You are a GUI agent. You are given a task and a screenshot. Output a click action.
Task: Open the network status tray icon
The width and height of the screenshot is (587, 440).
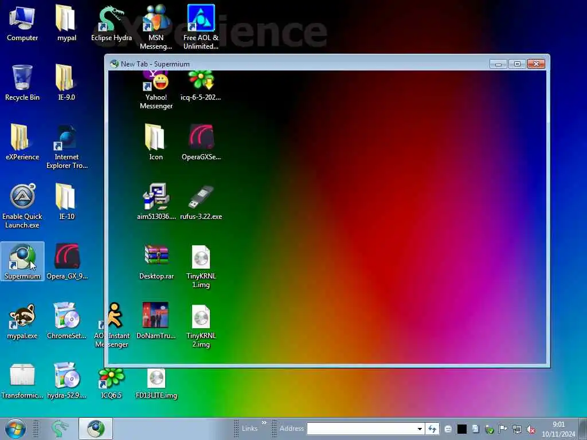pyautogui.click(x=517, y=429)
